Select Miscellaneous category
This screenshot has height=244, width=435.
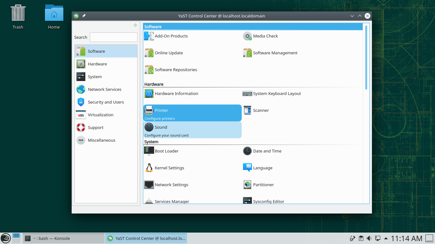pyautogui.click(x=106, y=140)
